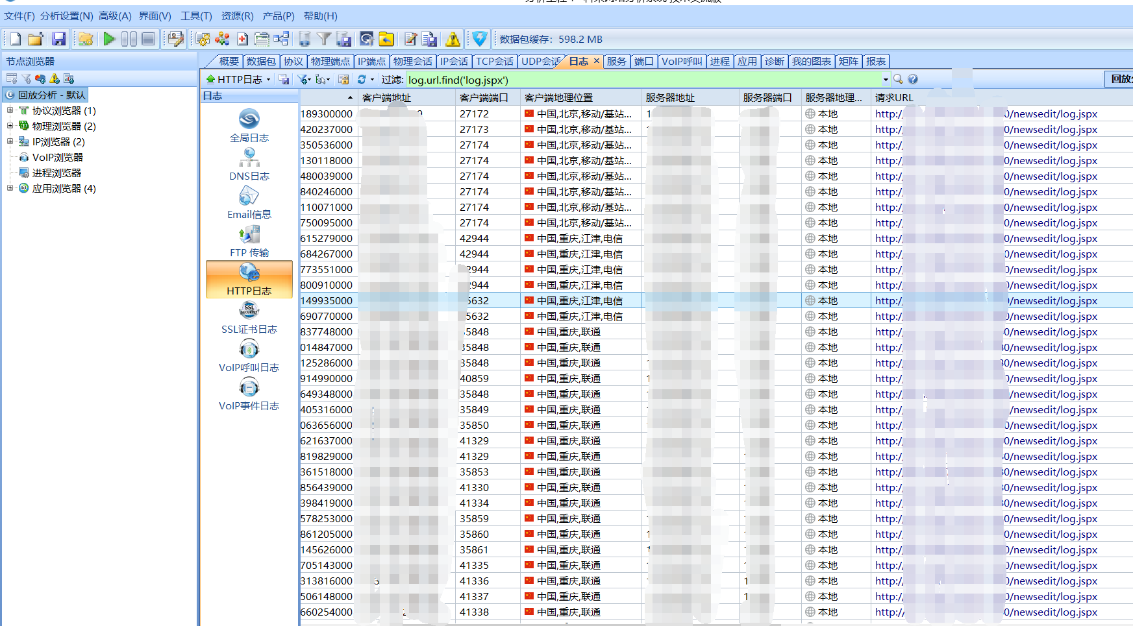Stop analysis with the stop icon
The height and width of the screenshot is (626, 1133).
[148, 39]
